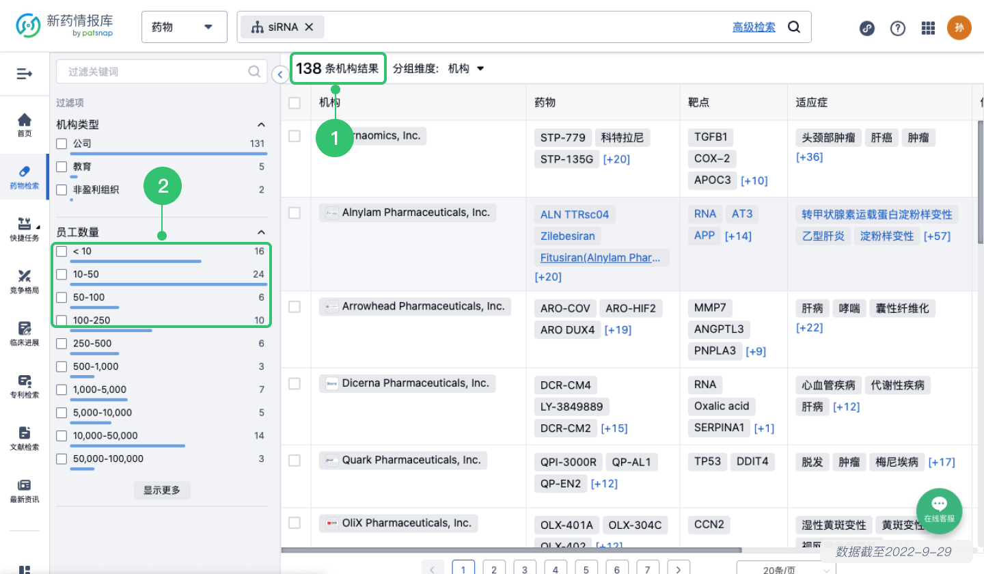Go to results page 5
The image size is (984, 574).
(586, 569)
